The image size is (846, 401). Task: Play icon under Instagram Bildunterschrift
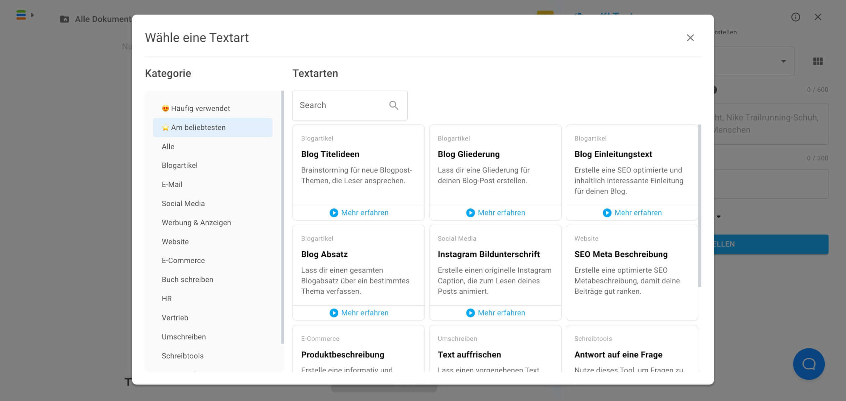pos(470,313)
